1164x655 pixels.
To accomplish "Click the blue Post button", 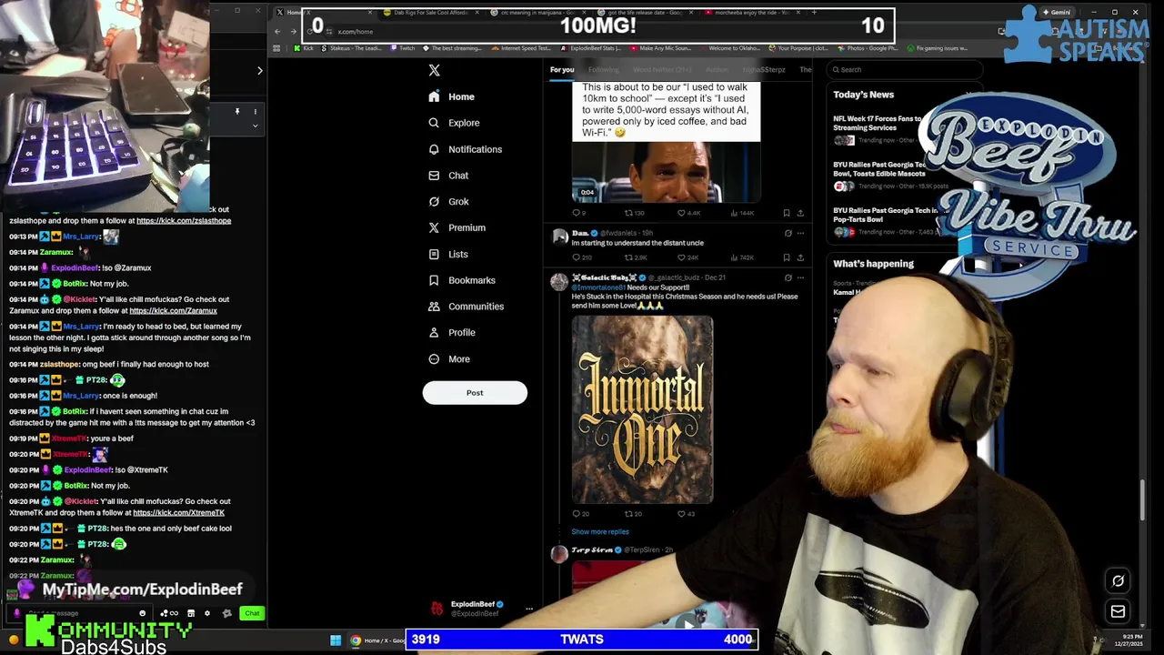I will [x=475, y=393].
